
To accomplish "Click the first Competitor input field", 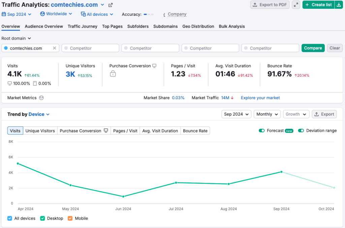I will tap(90, 48).
